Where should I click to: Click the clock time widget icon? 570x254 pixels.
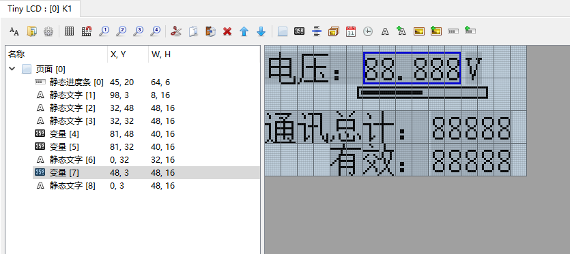[x=368, y=31]
